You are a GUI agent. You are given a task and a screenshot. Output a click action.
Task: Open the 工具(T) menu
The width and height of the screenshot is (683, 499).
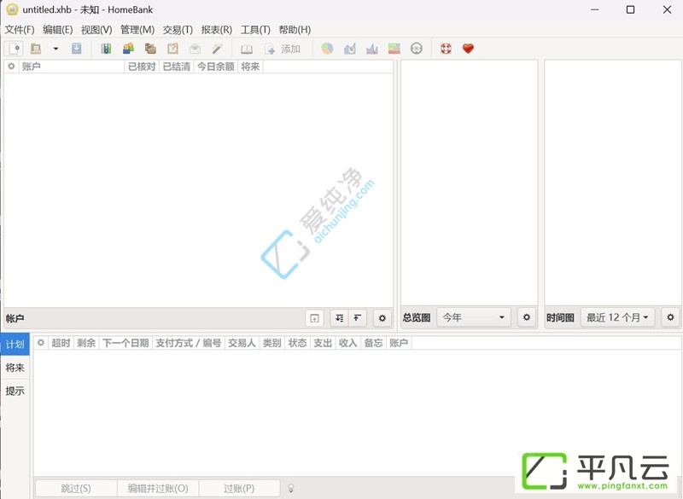(255, 30)
